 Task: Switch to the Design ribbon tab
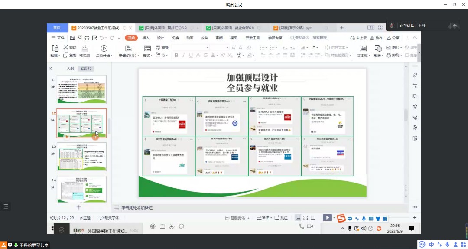161,38
